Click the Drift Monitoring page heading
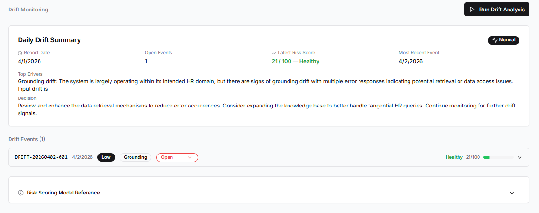The height and width of the screenshot is (213, 539). point(28,10)
